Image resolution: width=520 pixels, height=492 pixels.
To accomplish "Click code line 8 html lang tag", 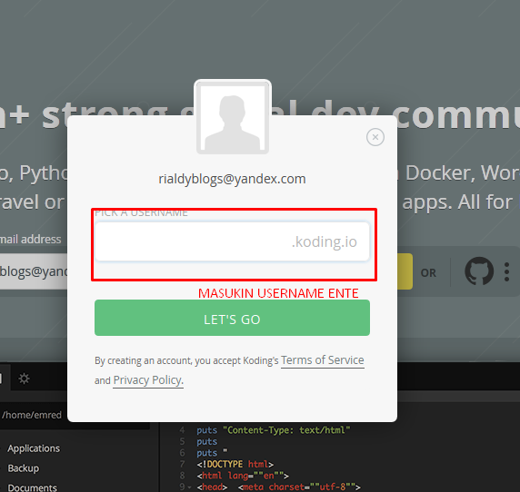I will 243,476.
